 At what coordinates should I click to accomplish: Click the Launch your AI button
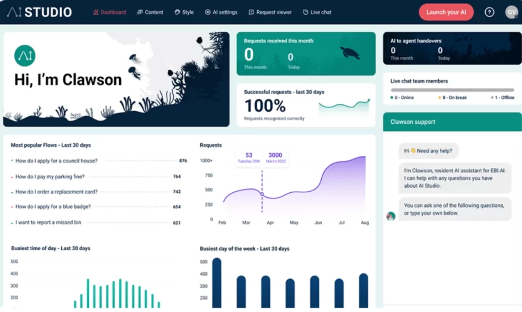coord(446,12)
